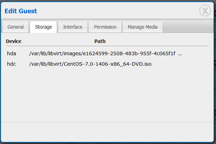This screenshot has height=144, width=216.
Task: Select the hda device label
Action: click(x=11, y=54)
